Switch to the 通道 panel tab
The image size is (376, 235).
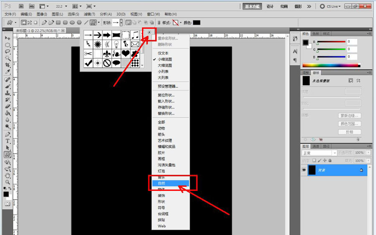pyautogui.click(x=317, y=147)
